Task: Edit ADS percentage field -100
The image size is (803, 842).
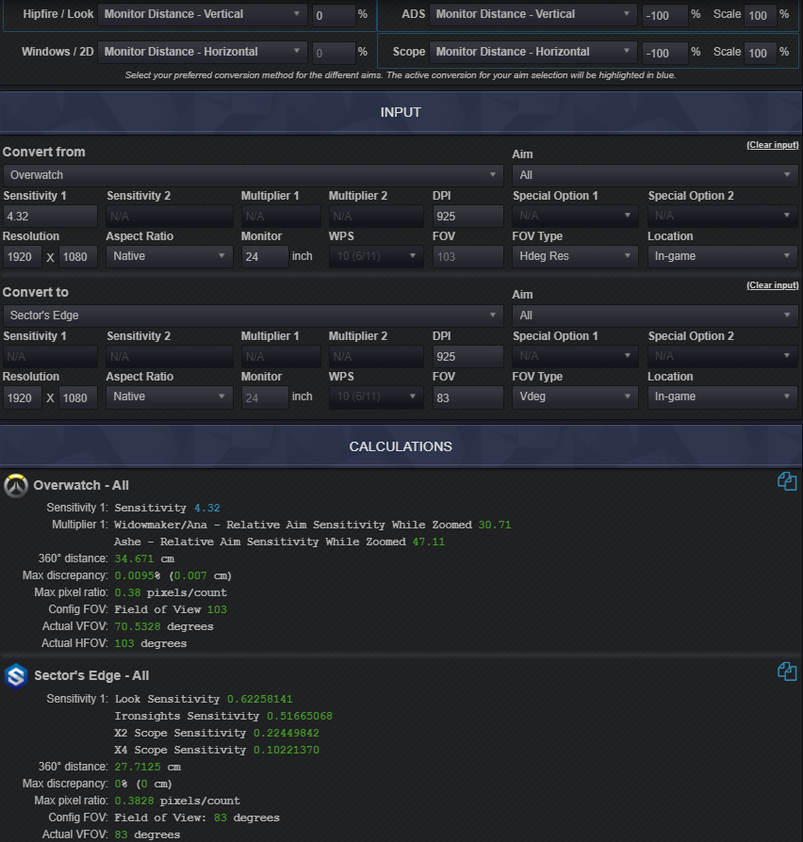Action: tap(664, 15)
